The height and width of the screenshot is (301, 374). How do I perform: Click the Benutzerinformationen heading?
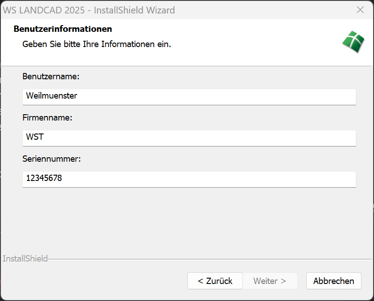pos(63,29)
